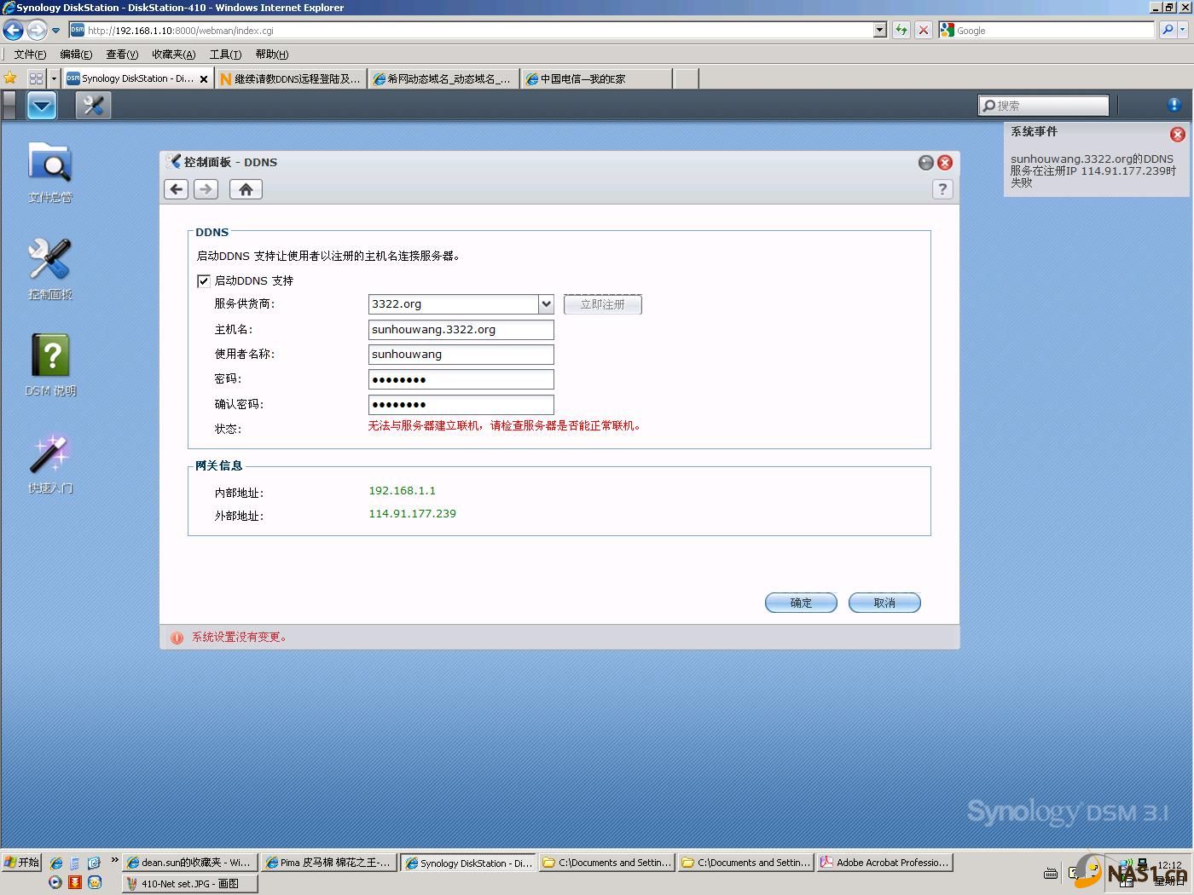Switch to the 继续请教DDNS远程登陆 tab
Screen dimensions: 1194x895
(291, 78)
